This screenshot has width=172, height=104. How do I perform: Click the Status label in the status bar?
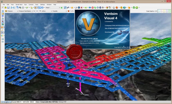38,102
